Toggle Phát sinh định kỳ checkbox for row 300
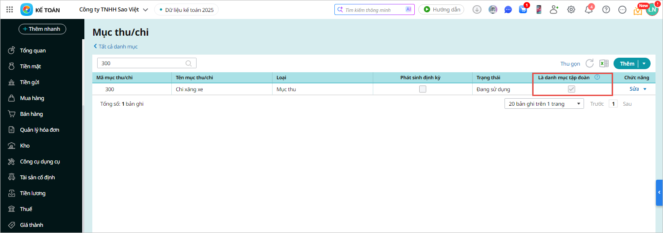663x233 pixels. pyautogui.click(x=423, y=89)
